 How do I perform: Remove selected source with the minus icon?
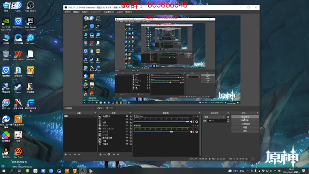(104, 154)
